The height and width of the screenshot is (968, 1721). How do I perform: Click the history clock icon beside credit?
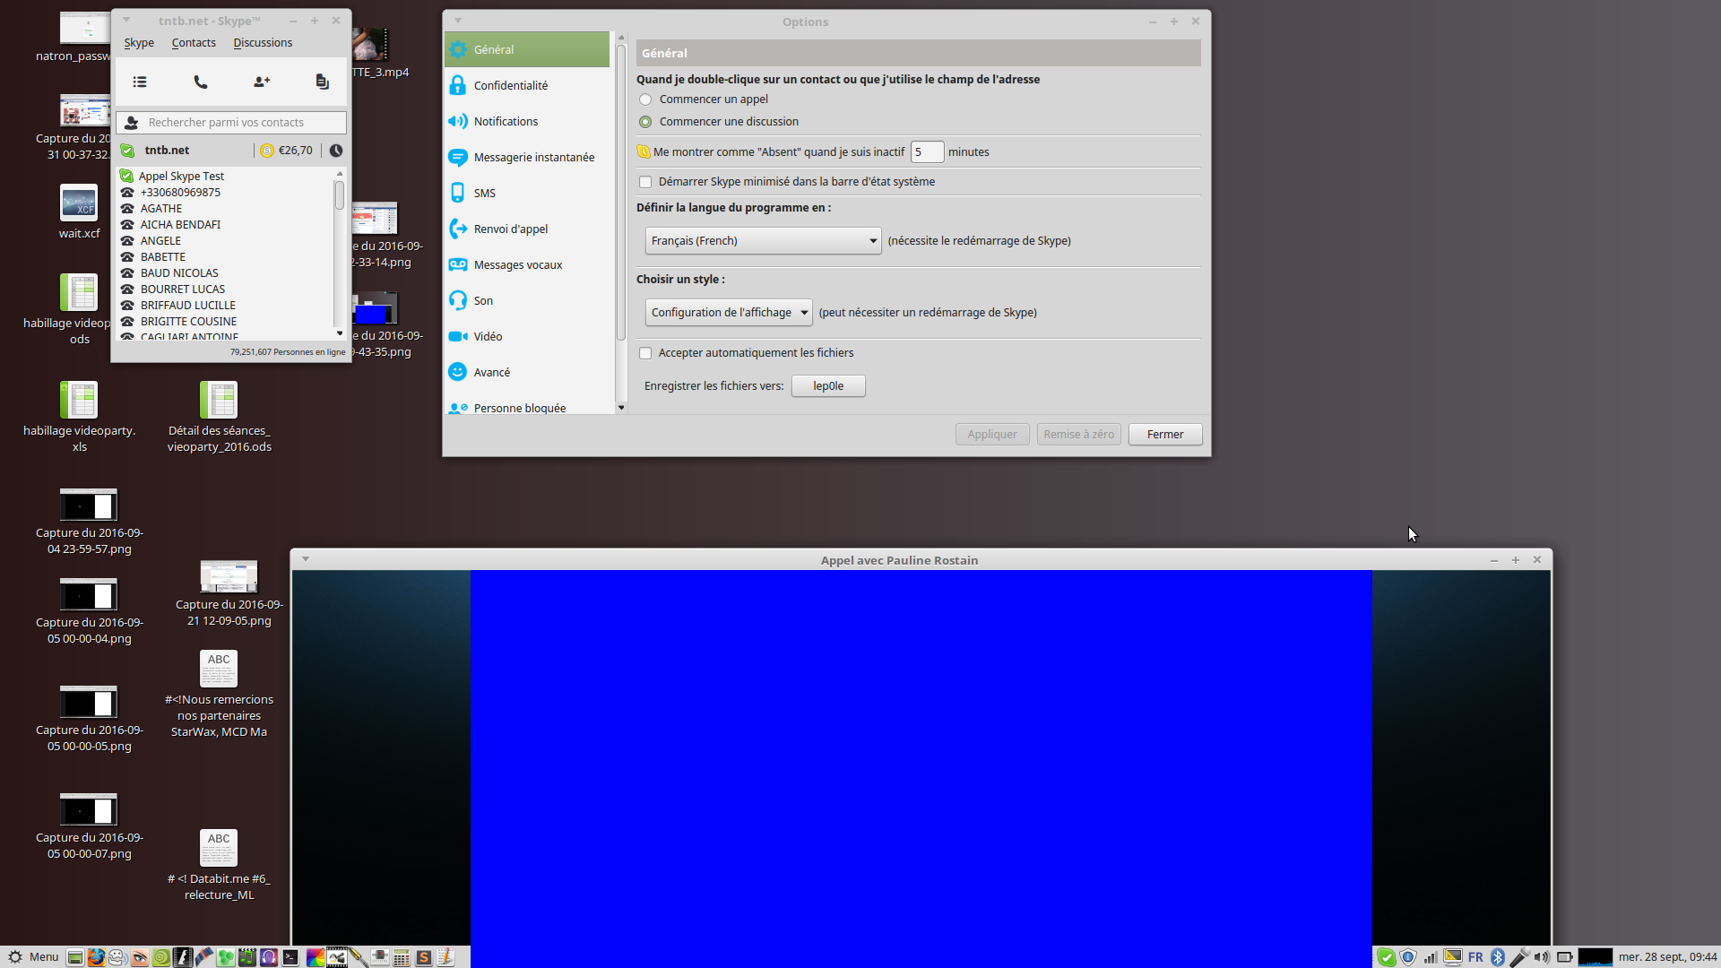point(336,151)
